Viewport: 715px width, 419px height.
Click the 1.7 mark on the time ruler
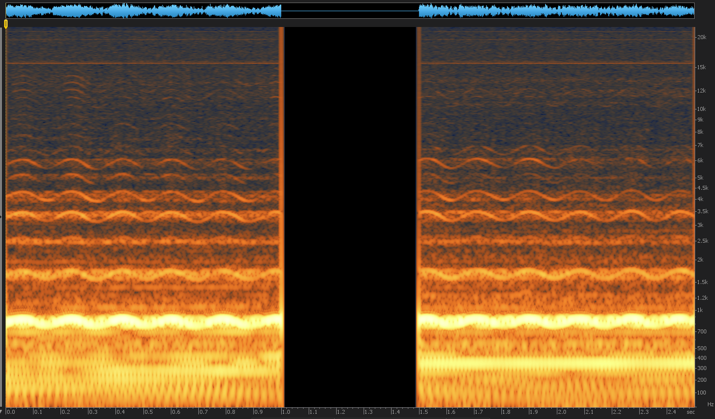(479, 412)
